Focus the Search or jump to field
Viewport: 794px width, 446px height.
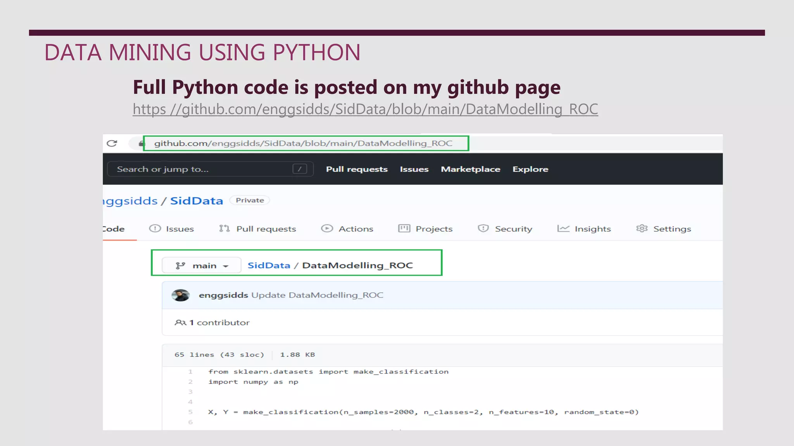(210, 169)
